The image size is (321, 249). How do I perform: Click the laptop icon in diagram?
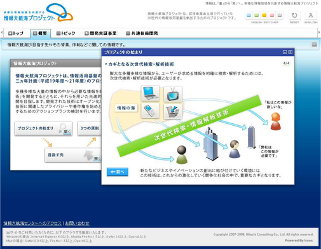click(151, 93)
